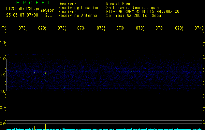Click the 0737 time marker

tap(140, 28)
